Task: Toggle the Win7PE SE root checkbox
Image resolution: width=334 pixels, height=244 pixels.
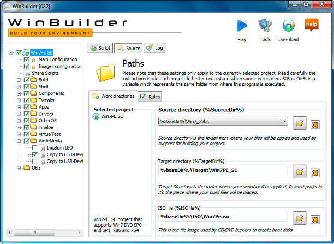Action: [x=19, y=52]
